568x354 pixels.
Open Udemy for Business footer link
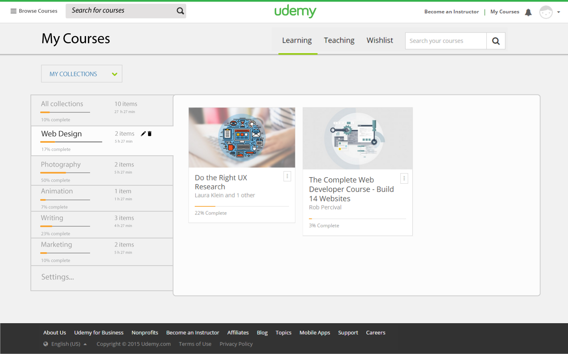click(x=99, y=333)
